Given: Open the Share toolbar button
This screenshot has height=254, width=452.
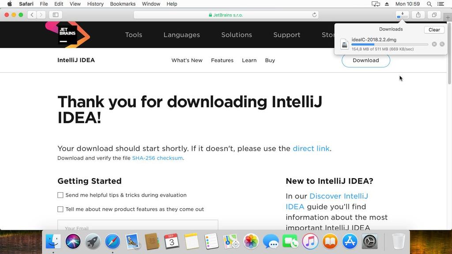Looking at the screenshot, I should (x=418, y=15).
